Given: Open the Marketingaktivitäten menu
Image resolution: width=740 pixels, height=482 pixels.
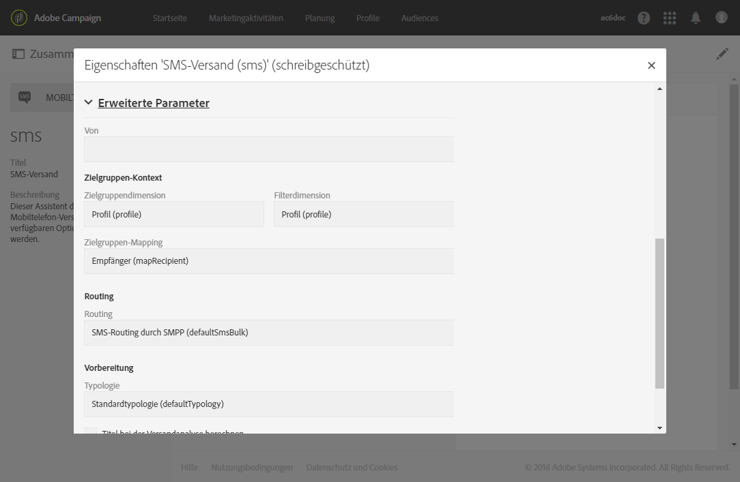Looking at the screenshot, I should pos(246,18).
